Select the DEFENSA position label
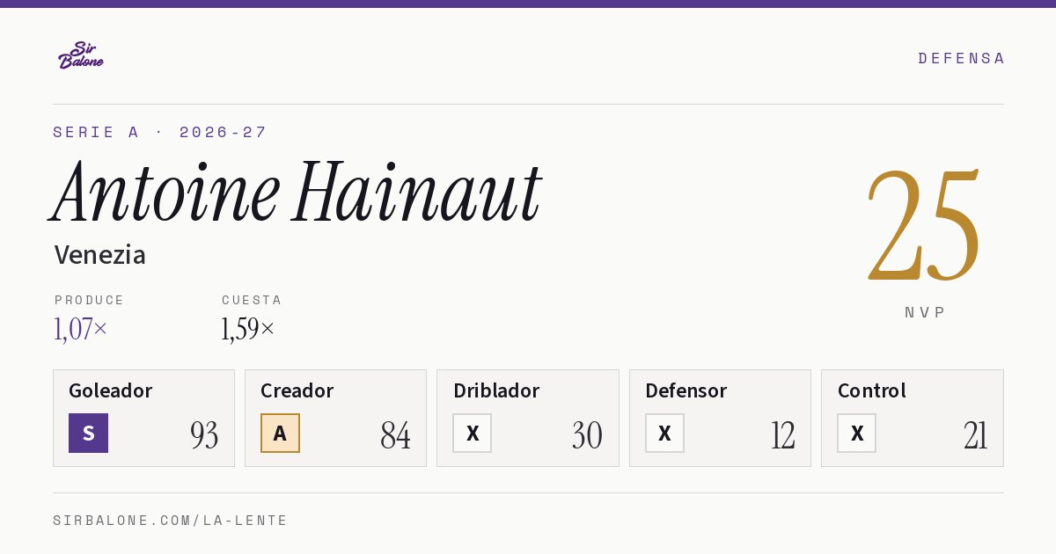 [961, 58]
